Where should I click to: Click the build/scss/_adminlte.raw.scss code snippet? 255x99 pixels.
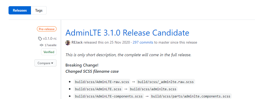coord(165,82)
